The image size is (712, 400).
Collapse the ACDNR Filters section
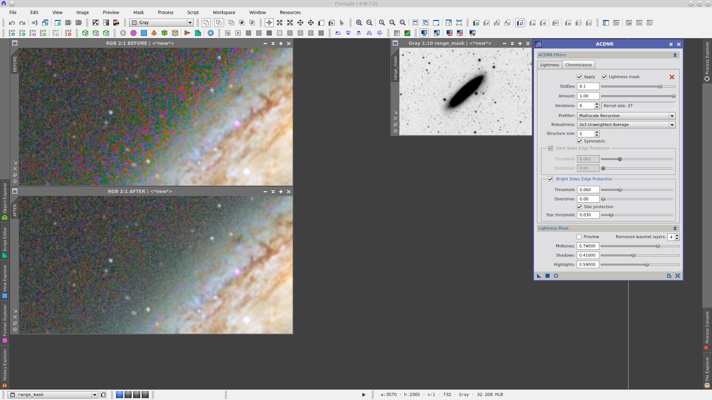click(675, 54)
